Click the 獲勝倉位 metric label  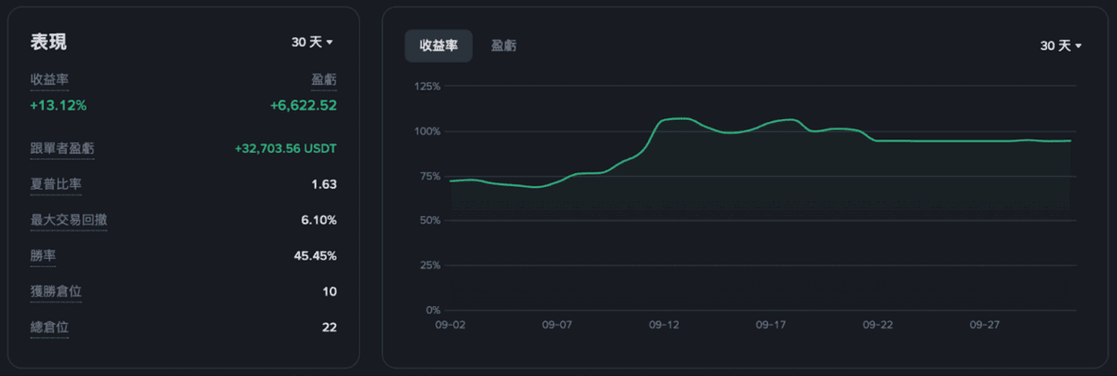click(56, 291)
